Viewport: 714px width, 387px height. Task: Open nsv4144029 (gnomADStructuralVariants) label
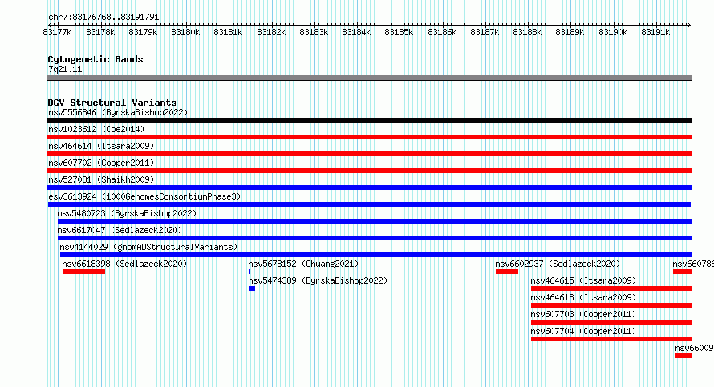point(148,247)
